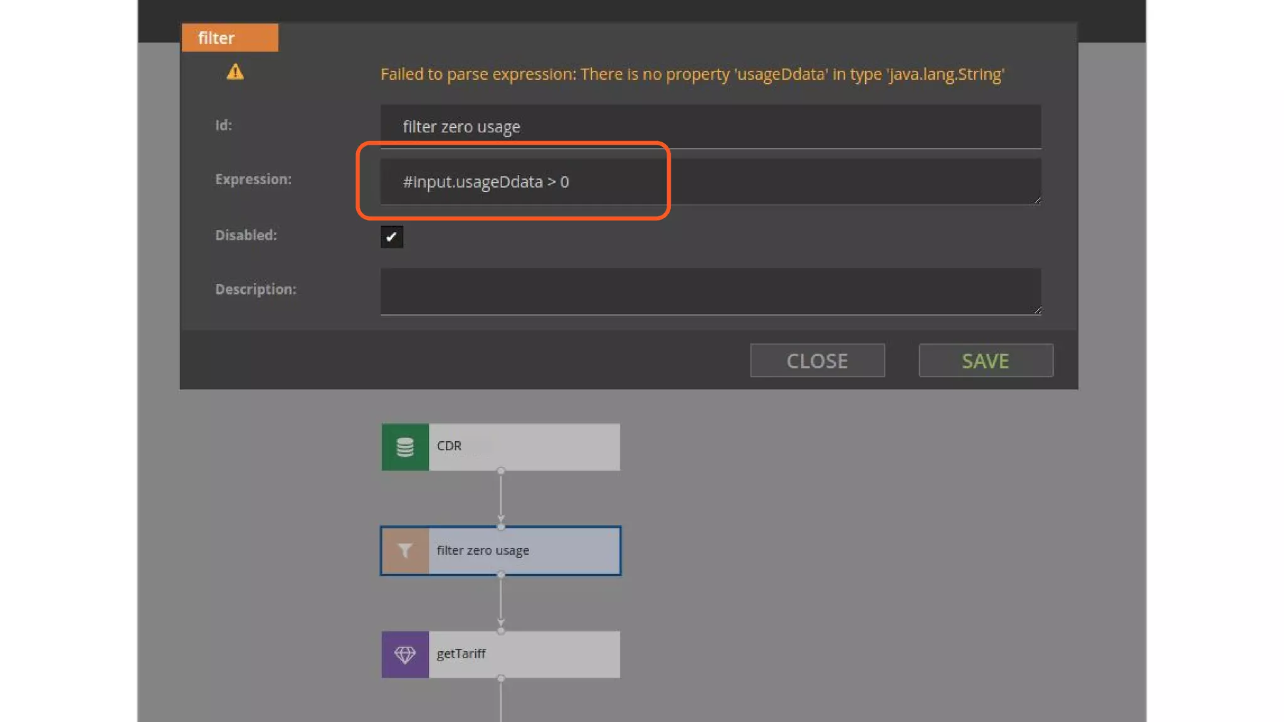Click the CDR database source icon

pyautogui.click(x=405, y=447)
